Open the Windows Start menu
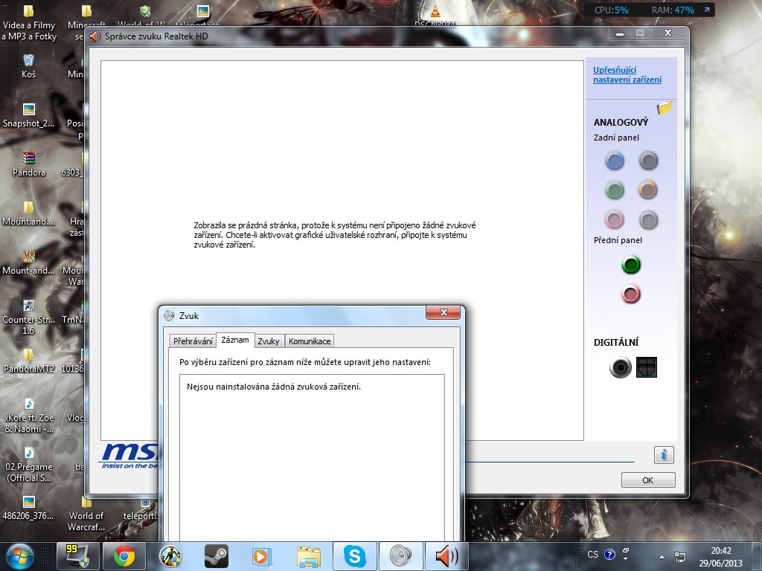 [20, 556]
